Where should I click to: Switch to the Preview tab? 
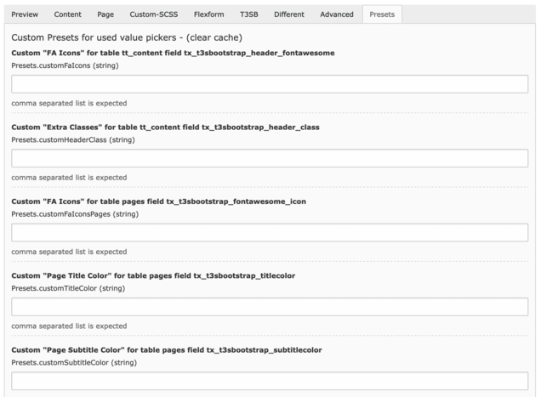pyautogui.click(x=25, y=14)
